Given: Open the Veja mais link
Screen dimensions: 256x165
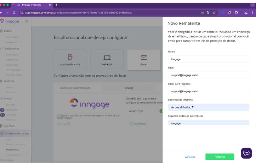Looking at the screenshot, I should (x=64, y=124).
